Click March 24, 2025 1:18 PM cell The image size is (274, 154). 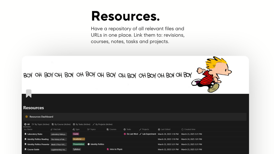(x=168, y=134)
